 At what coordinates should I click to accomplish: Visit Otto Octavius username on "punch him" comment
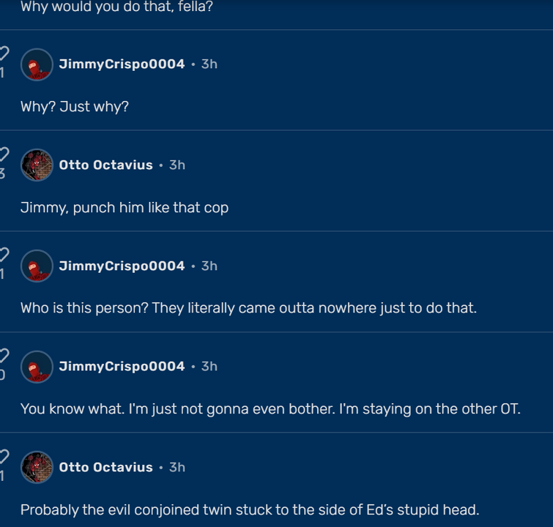pyautogui.click(x=105, y=165)
